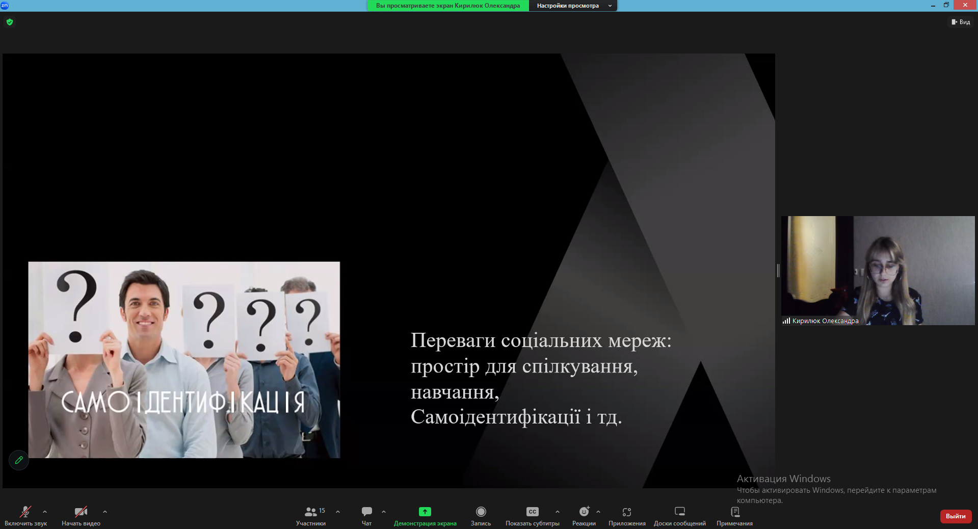Viewport: 978px width, 529px height.
Task: Open Приложения apps panel
Action: (x=627, y=516)
